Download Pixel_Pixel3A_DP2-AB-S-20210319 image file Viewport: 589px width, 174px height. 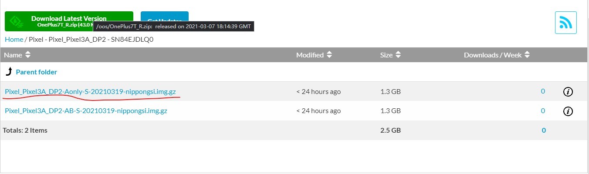click(86, 111)
